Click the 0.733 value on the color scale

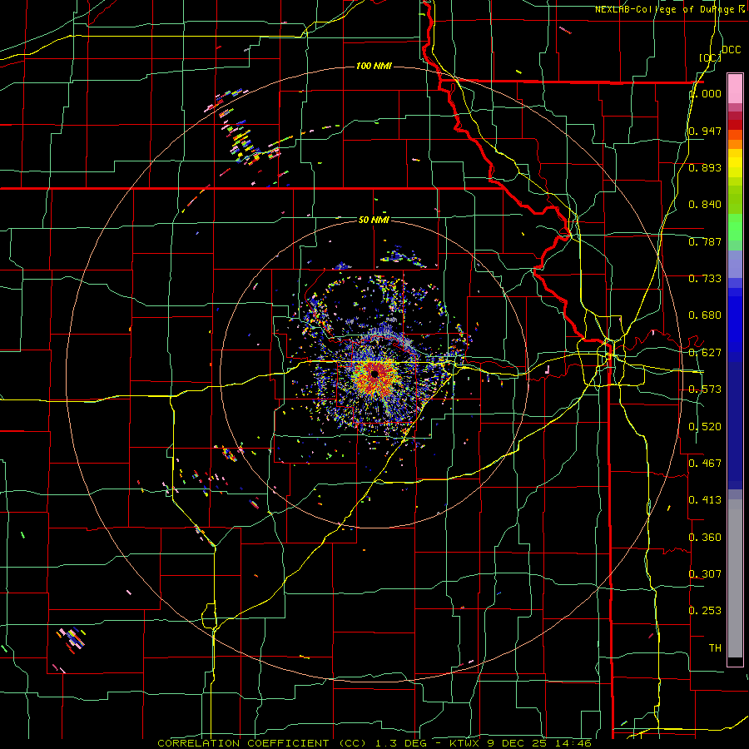(705, 279)
